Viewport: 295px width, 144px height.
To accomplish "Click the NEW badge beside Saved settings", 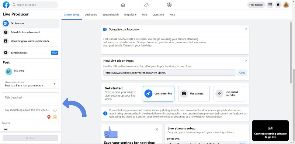I will (55, 53).
